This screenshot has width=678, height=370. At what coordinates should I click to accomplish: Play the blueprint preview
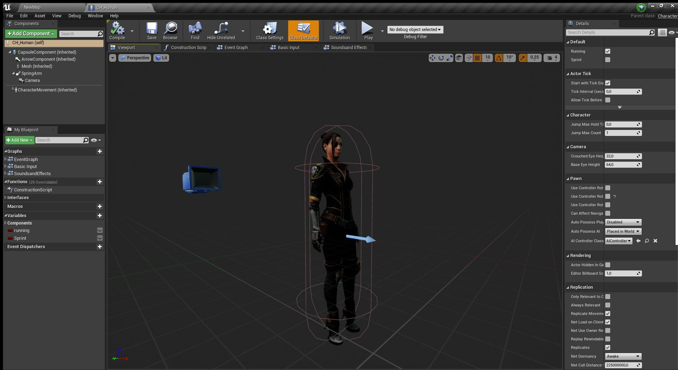[368, 31]
